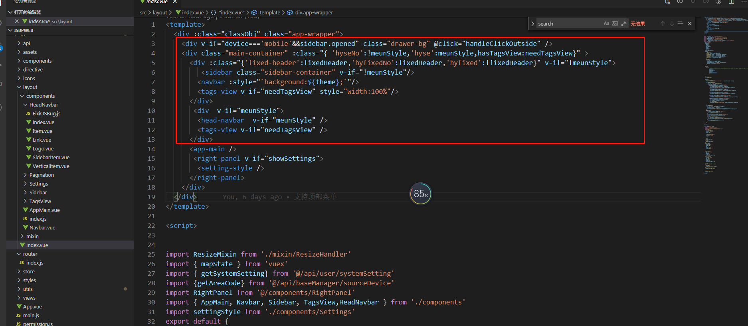
Task: Click the git blame note "You, 6 days ago"
Action: (252, 197)
